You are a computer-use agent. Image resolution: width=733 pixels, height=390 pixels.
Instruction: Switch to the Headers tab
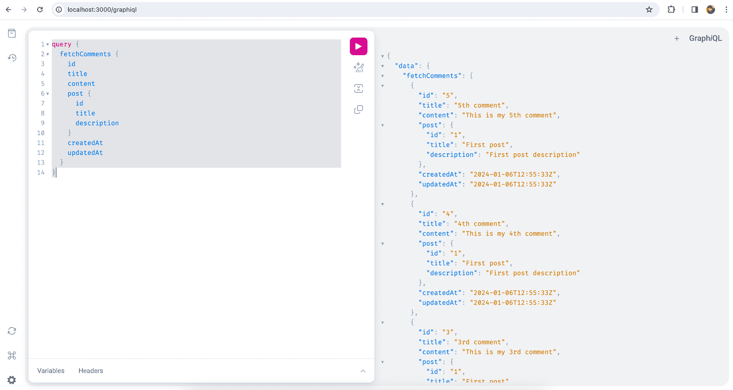coord(90,370)
